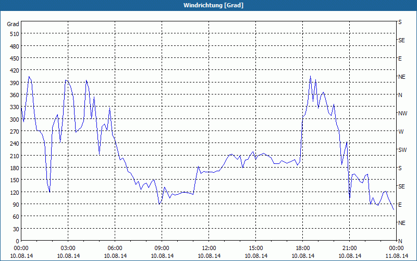
Task: Select the 390 y-axis value
Action: click(15, 83)
